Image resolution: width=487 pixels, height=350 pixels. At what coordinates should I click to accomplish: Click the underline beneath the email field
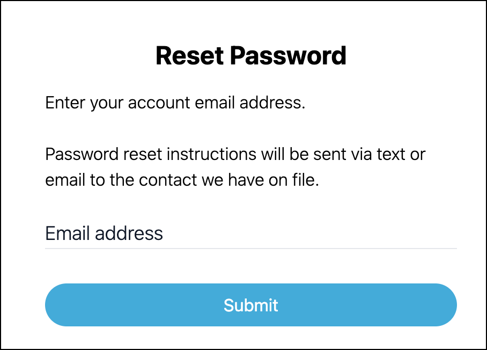(x=250, y=249)
